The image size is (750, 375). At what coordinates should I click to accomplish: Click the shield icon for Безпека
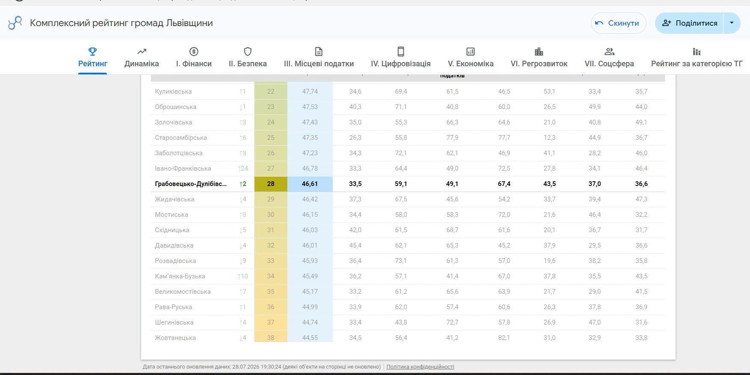coord(248,52)
